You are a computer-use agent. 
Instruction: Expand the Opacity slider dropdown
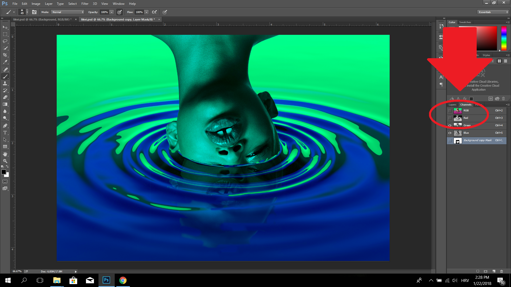112,12
